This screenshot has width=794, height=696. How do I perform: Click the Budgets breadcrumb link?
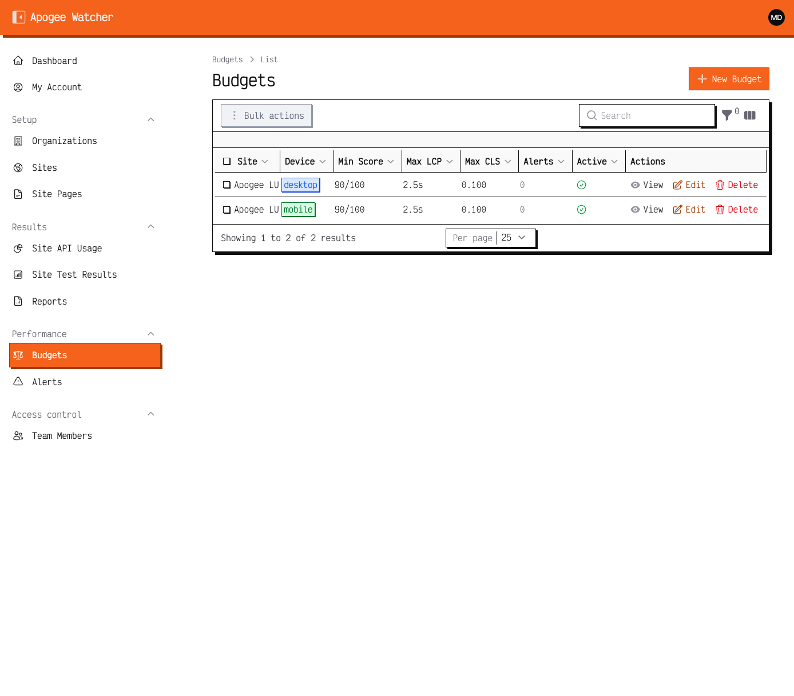coord(227,59)
